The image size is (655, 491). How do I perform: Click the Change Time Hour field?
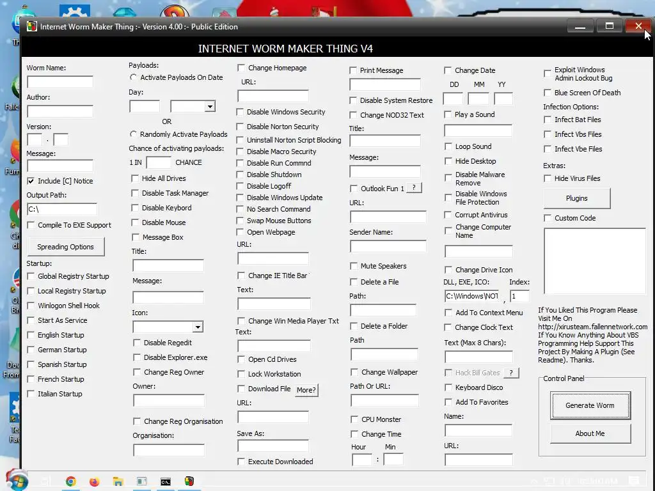pyautogui.click(x=362, y=460)
